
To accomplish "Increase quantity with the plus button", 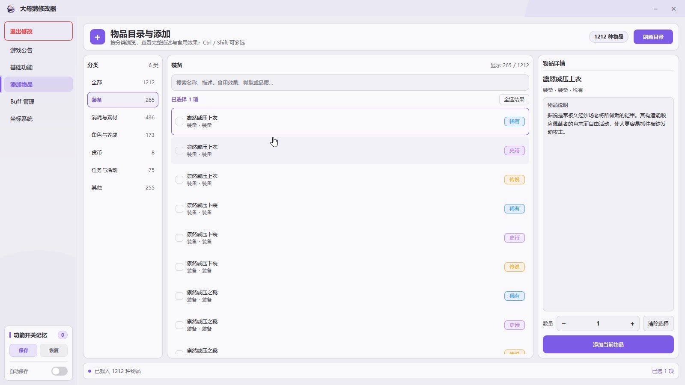I will point(632,324).
